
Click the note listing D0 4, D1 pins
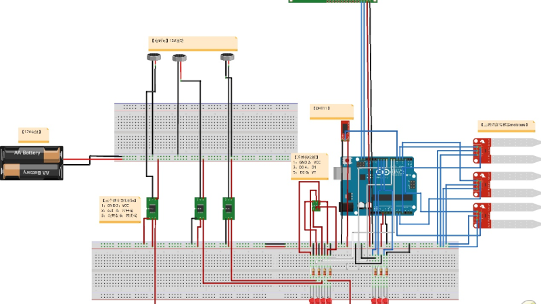[x=314, y=165]
